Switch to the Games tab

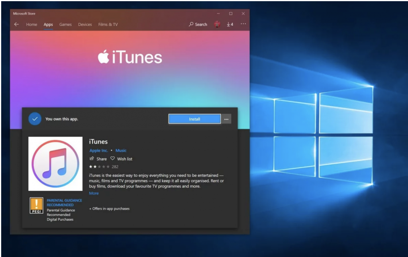pos(65,24)
